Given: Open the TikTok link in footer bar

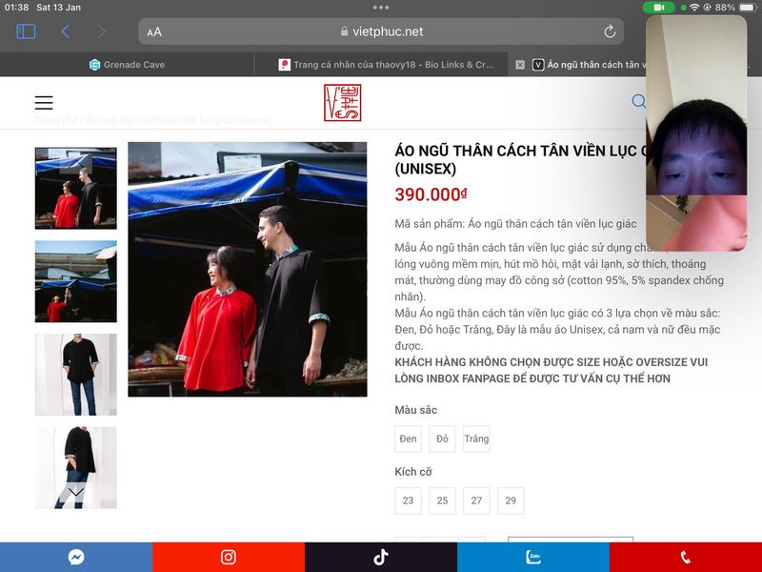Looking at the screenshot, I should point(381,558).
